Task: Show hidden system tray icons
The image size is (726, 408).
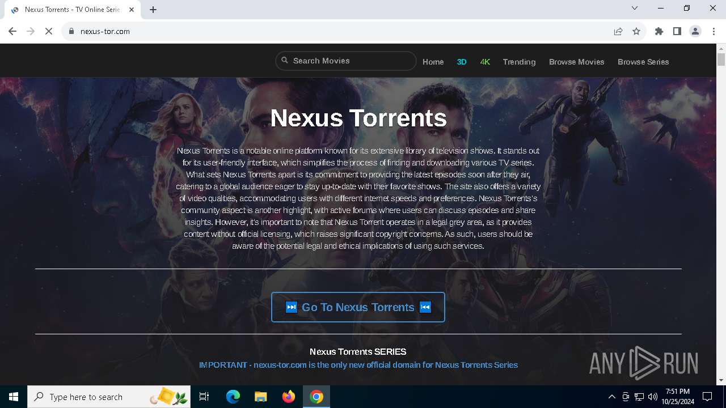Action: click(x=611, y=397)
